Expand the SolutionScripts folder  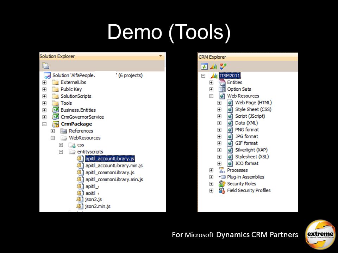[x=44, y=96]
